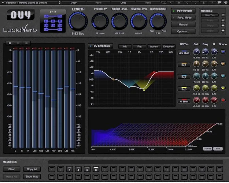Click Undo in the top bar
229x183 pixels.
pyautogui.click(x=123, y=3)
